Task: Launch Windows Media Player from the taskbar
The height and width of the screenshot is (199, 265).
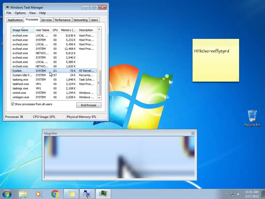Action: click(39, 194)
